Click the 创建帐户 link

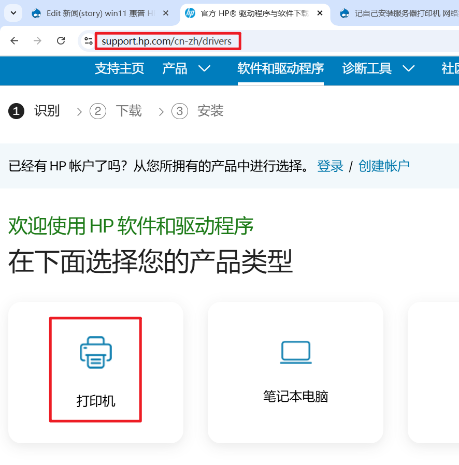(x=384, y=166)
